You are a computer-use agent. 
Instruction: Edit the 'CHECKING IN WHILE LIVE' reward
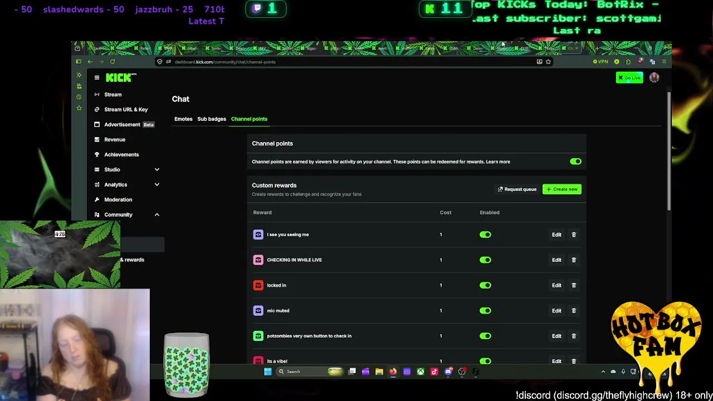556,260
